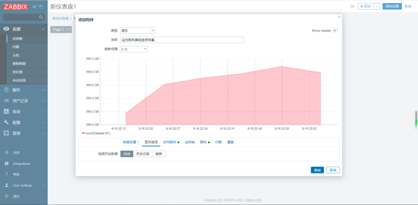Click the 取消 button in dialog
418x205 pixels.
(x=333, y=170)
